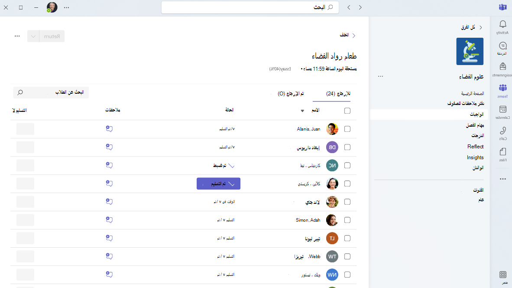Sort by name using the الاسم arrow
This screenshot has width=512, height=288.
click(x=302, y=111)
